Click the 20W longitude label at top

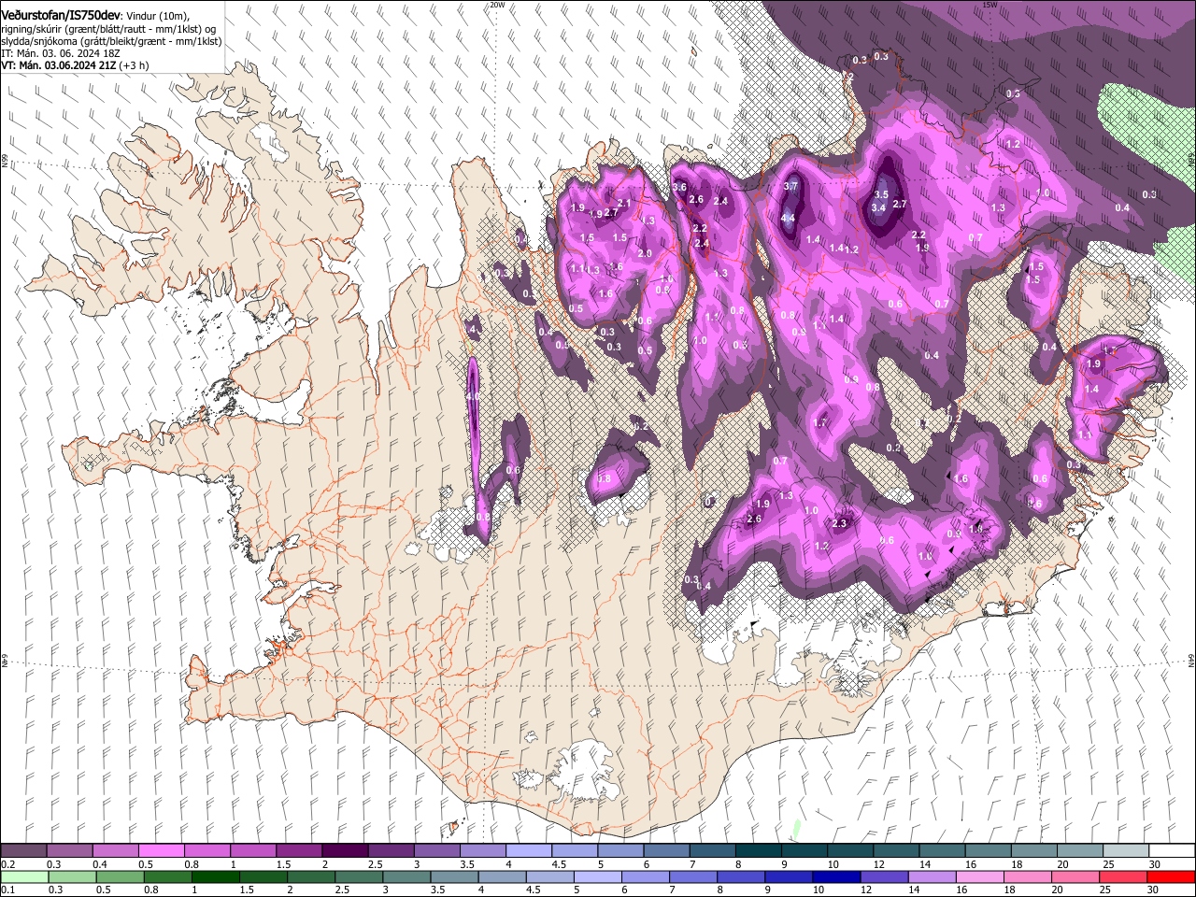(497, 5)
